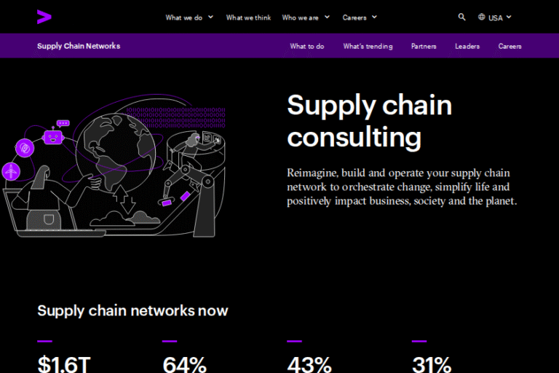This screenshot has height=373, width=559.
Task: Click the globe icon beside USA
Action: point(482,17)
